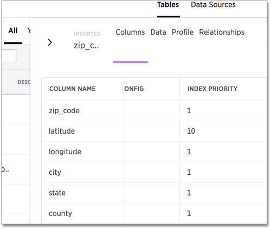271x229 pixels.
Task: Select the zip_code column name cell
Action: [x=82, y=110]
